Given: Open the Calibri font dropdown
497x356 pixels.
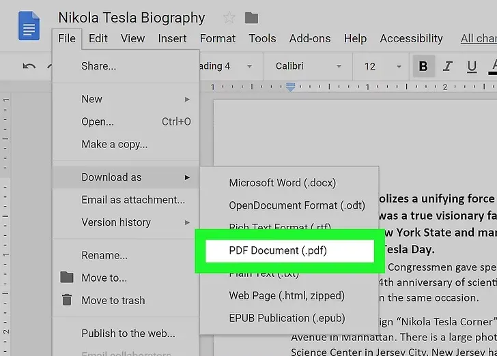Looking at the screenshot, I should [307, 66].
